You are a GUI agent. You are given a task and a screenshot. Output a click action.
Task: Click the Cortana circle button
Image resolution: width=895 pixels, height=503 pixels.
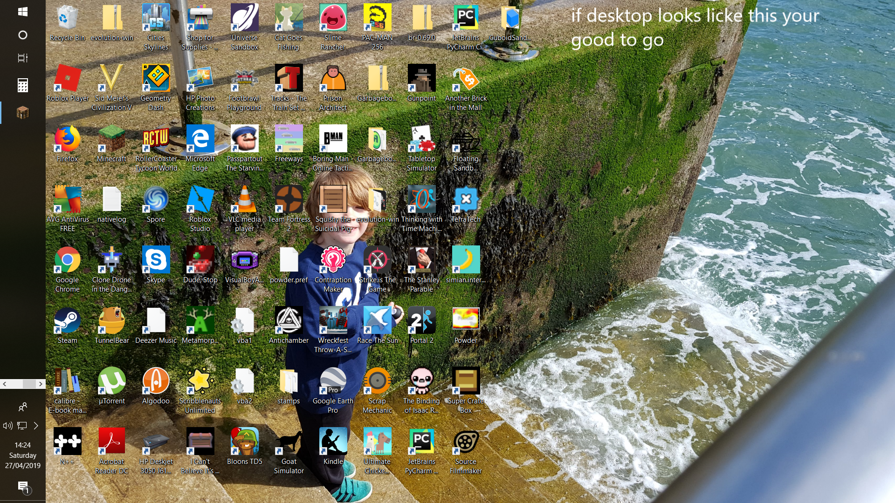22,35
